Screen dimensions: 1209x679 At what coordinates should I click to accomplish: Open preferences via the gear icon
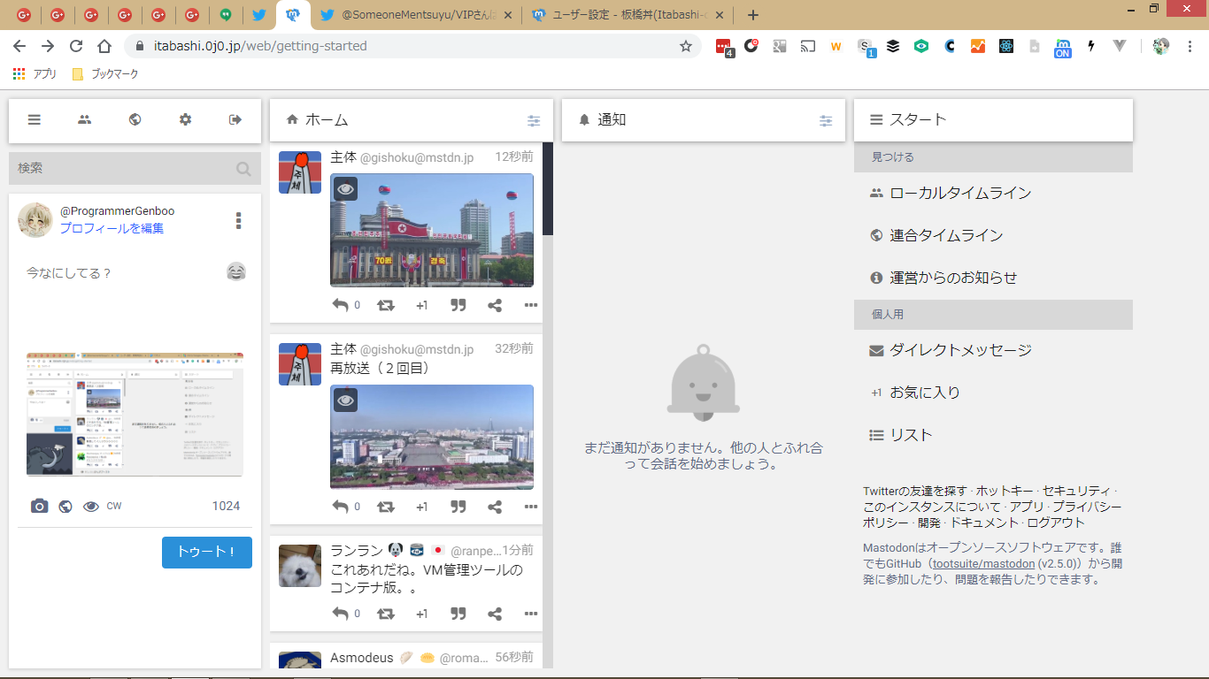(x=185, y=120)
